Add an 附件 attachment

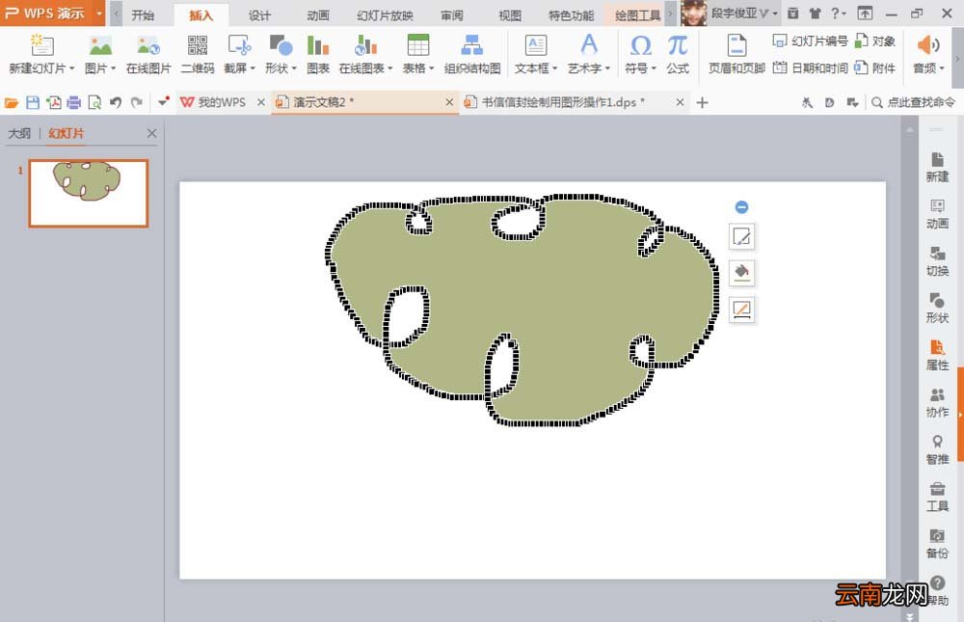click(875, 68)
